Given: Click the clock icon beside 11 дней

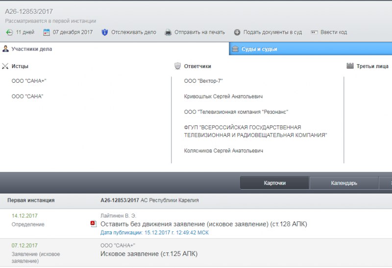Looking at the screenshot, I should 9,32.
